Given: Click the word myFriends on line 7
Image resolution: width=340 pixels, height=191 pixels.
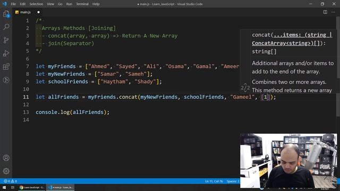Looking at the screenshot, I should [x=62, y=66].
